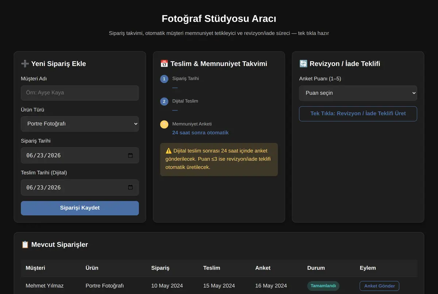Generate offer with Revizyon / İade Teklifi Üret

pos(358,113)
